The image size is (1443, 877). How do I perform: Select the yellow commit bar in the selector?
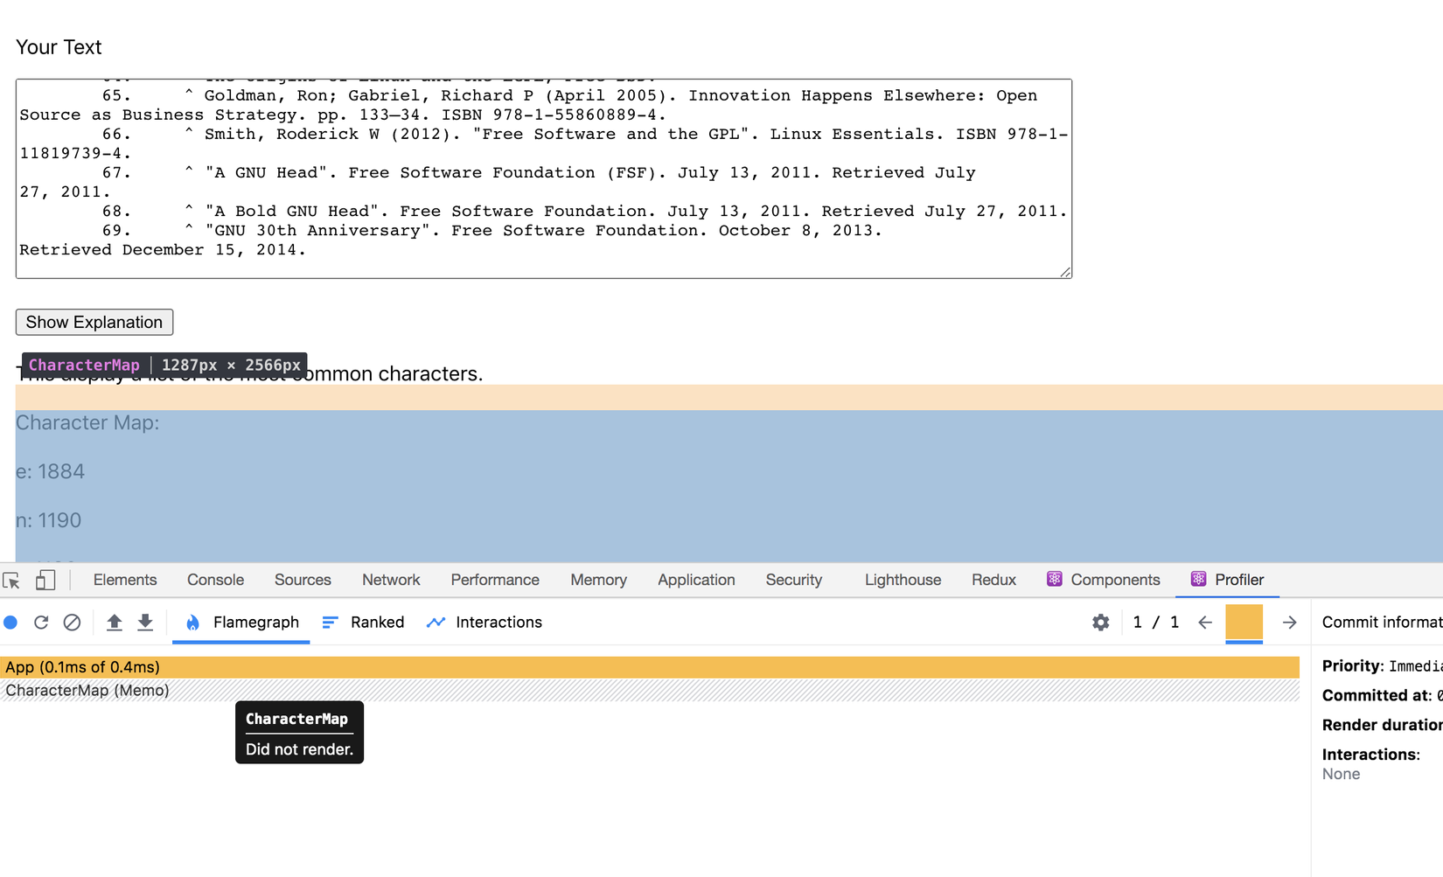pyautogui.click(x=1244, y=623)
